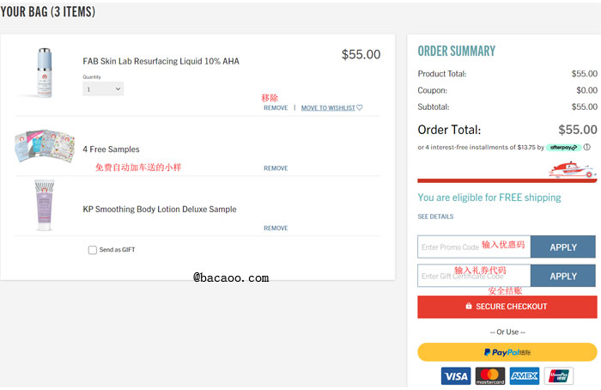This screenshot has width=601, height=390.
Task: Click the free shipping boat icon
Action: pyautogui.click(x=573, y=170)
